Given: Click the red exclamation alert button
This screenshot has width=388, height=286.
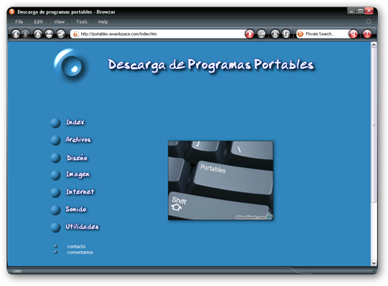Looking at the screenshot, I should [x=367, y=34].
